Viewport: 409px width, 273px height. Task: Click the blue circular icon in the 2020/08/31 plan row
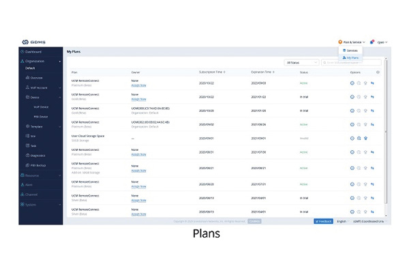point(352,152)
